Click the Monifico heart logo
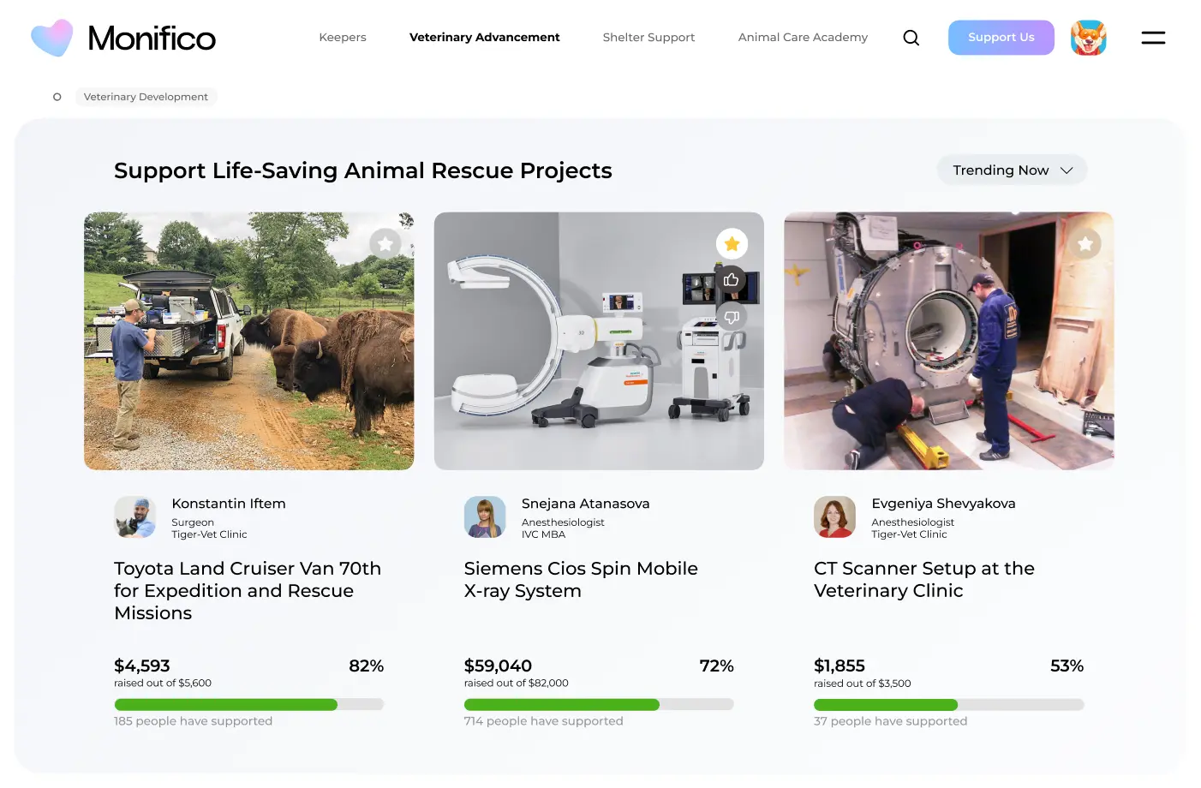The height and width of the screenshot is (788, 1201). pos(52,39)
